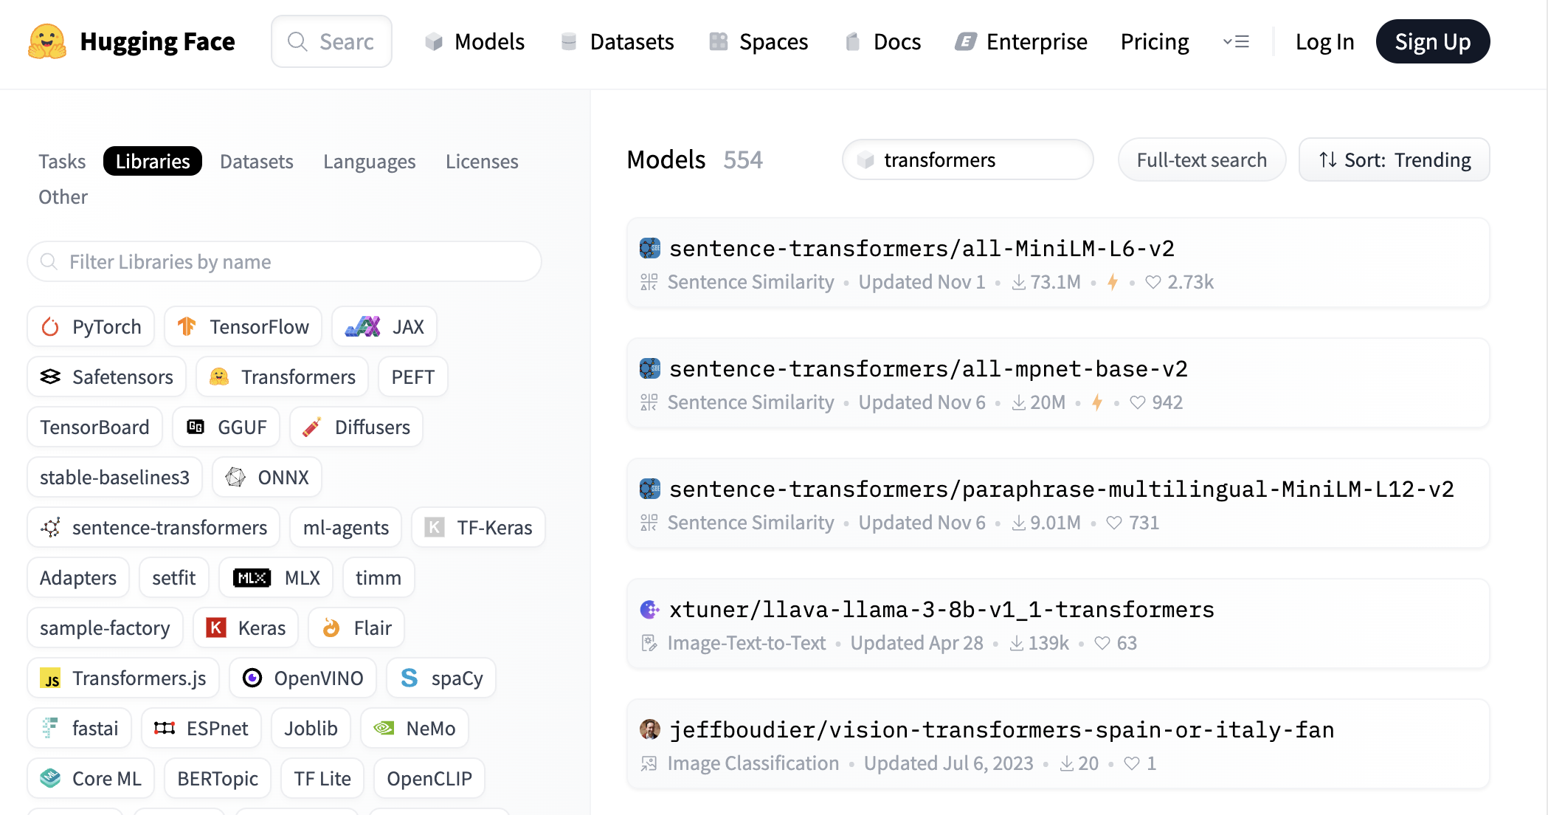
Task: Click the xtuner avatar icon
Action: pyautogui.click(x=649, y=610)
